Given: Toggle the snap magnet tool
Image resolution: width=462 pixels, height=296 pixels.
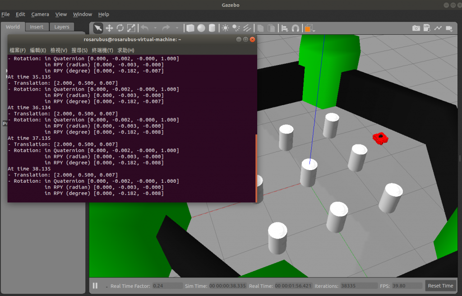Looking at the screenshot, I should pyautogui.click(x=295, y=28).
